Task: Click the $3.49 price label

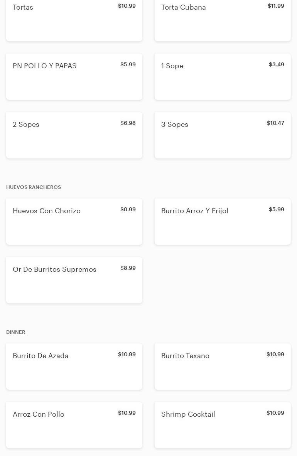Action: tap(276, 64)
